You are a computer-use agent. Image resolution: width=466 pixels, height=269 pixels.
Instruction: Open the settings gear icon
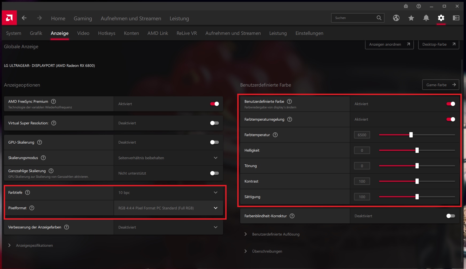point(441,18)
